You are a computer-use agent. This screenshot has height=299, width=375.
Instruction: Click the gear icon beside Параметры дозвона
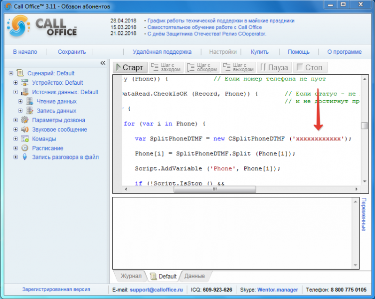point(24,120)
